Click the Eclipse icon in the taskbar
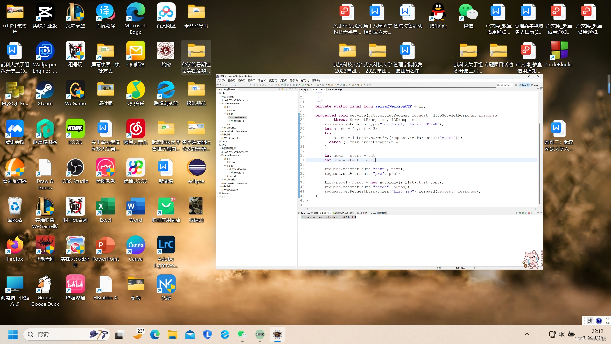 (277, 334)
